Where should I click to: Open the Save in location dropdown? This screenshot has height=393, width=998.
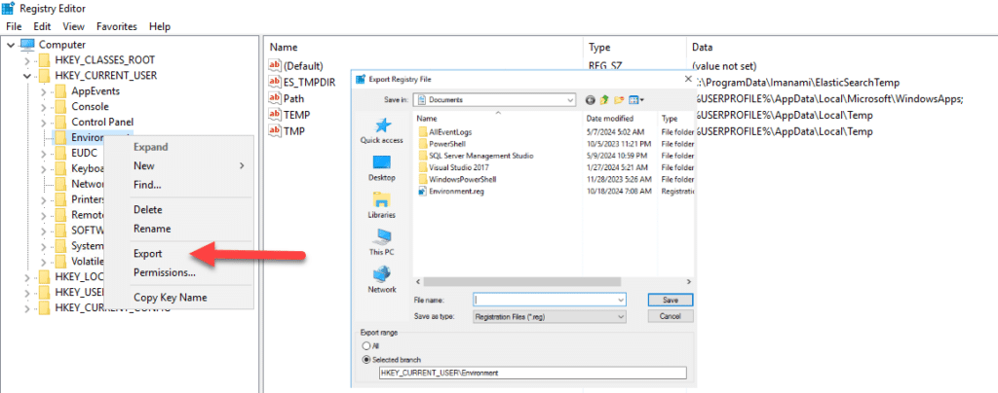pos(571,99)
